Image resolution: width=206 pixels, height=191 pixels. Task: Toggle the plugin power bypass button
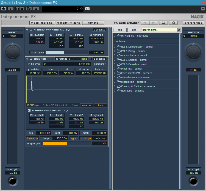pyautogui.click(x=4, y=9)
